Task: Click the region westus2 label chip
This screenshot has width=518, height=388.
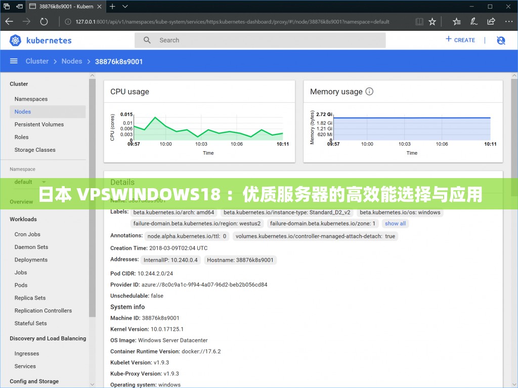Action: [x=197, y=224]
